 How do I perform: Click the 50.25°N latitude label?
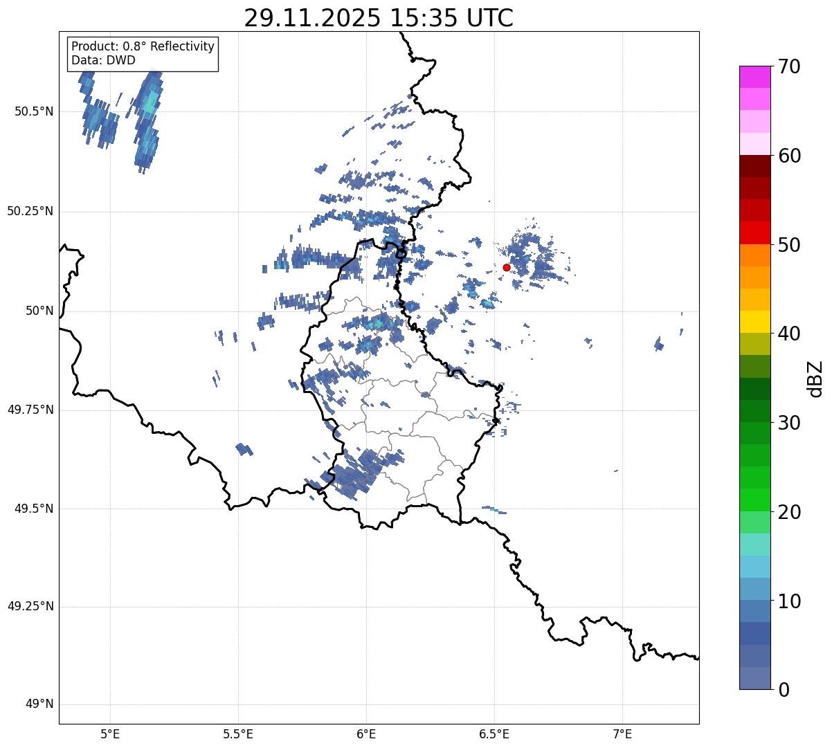click(30, 211)
